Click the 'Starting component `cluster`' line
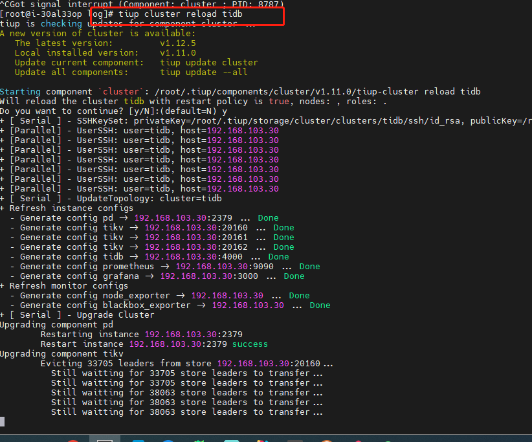The height and width of the screenshot is (442, 532). pyautogui.click(x=240, y=92)
